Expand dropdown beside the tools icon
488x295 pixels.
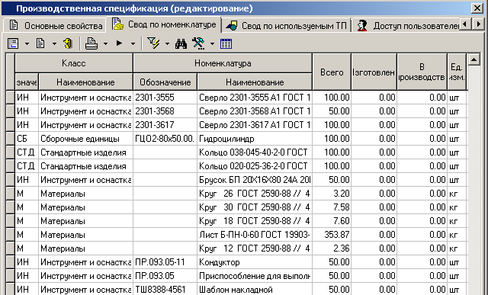point(212,44)
